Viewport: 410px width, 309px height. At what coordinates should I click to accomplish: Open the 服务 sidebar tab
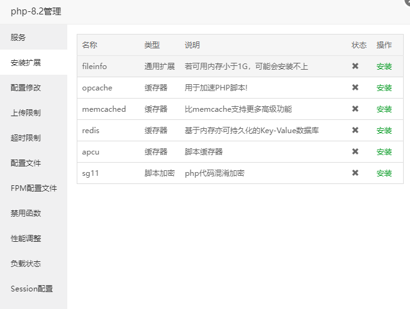33,37
